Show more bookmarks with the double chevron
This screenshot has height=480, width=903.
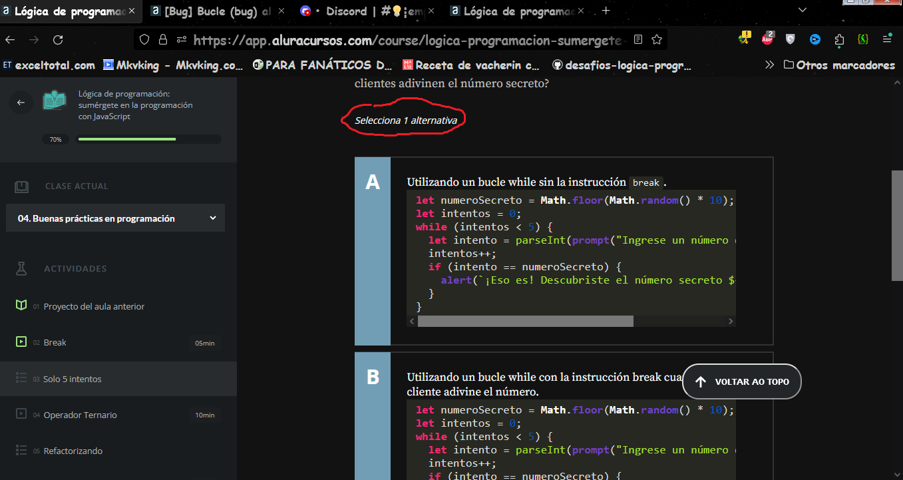click(770, 65)
